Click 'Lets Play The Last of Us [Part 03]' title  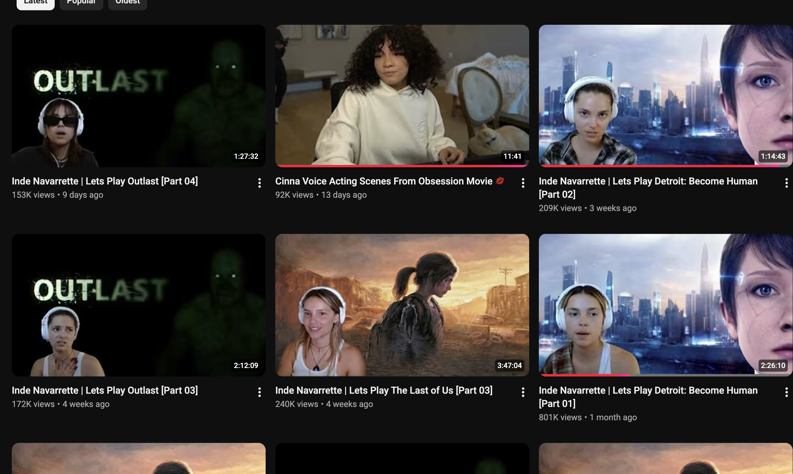(384, 390)
